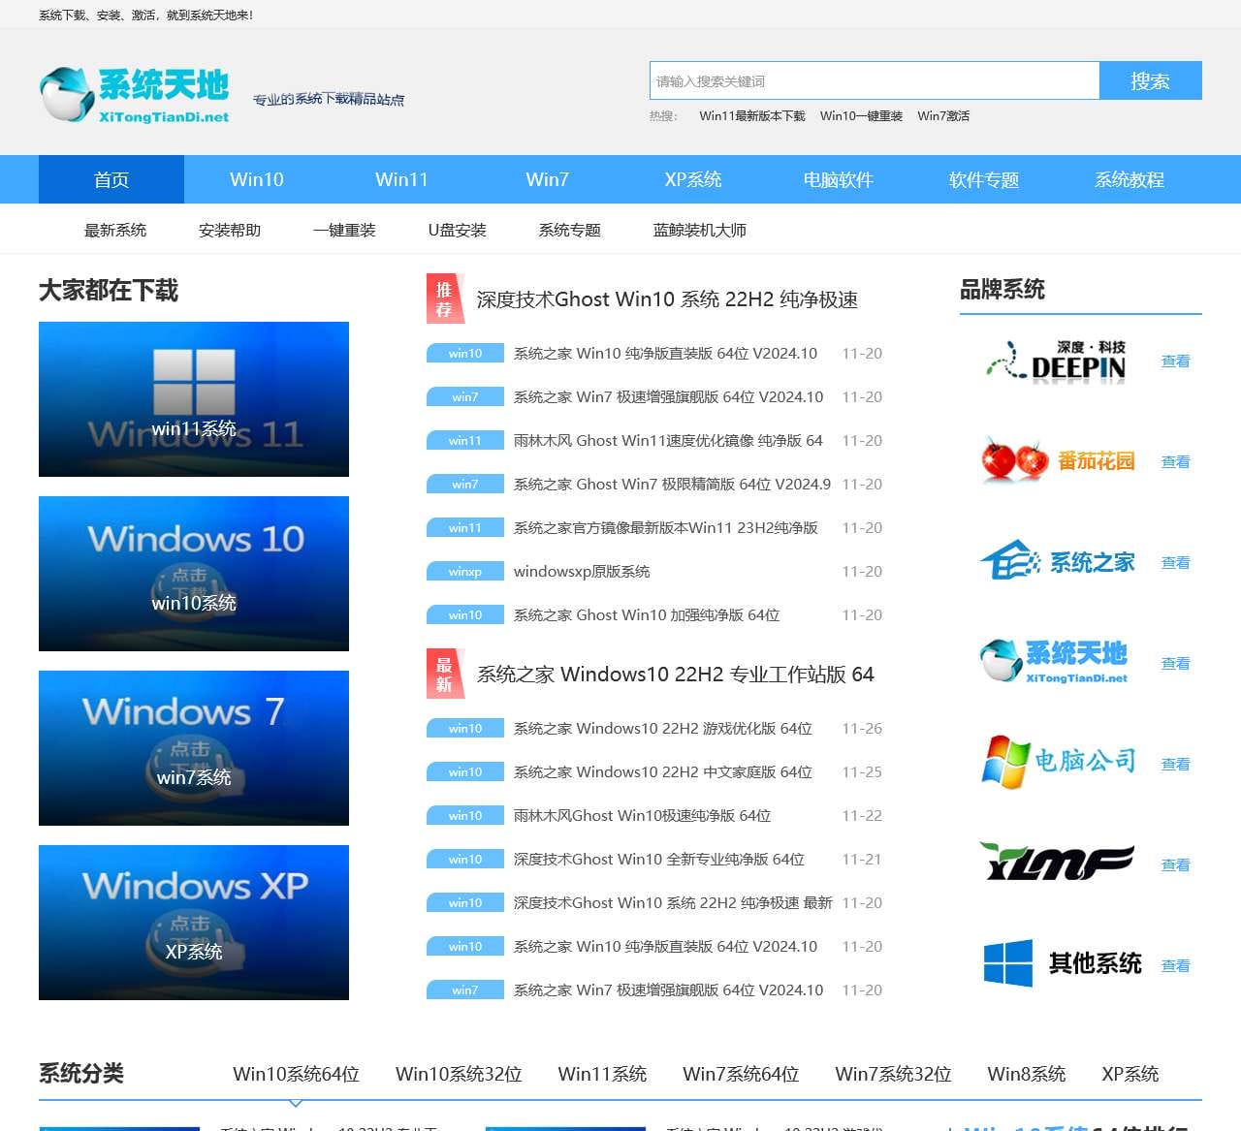Click 查看 next to 电脑公司
The width and height of the screenshot is (1241, 1131).
(1176, 765)
